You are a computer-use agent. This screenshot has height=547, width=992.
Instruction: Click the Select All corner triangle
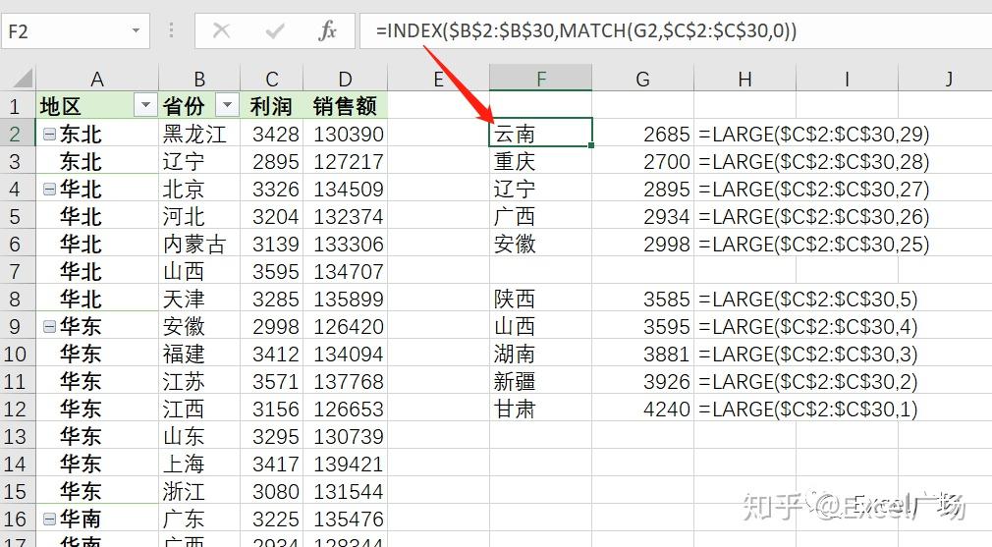coord(22,79)
